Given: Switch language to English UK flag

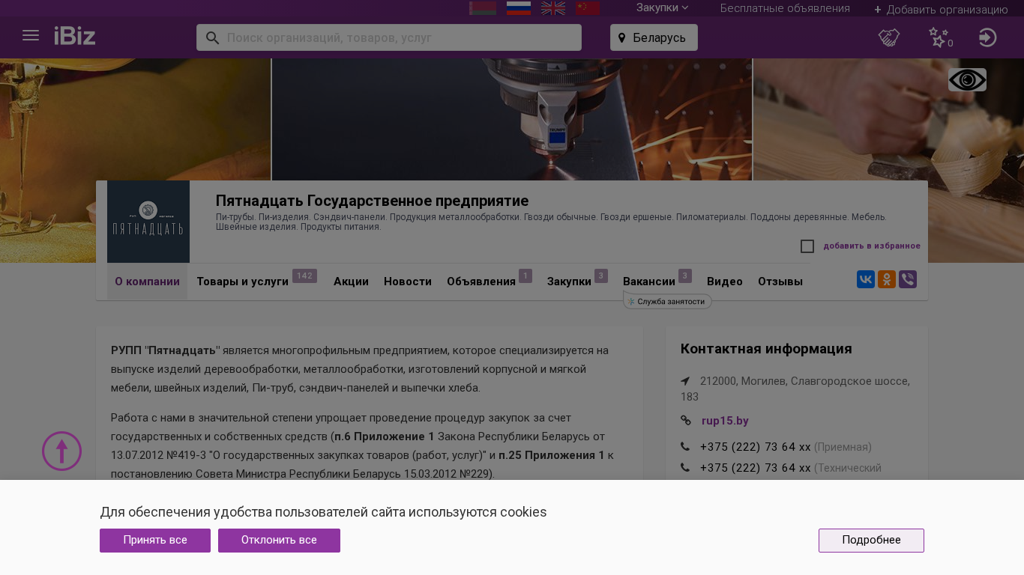Looking at the screenshot, I should 553,8.
